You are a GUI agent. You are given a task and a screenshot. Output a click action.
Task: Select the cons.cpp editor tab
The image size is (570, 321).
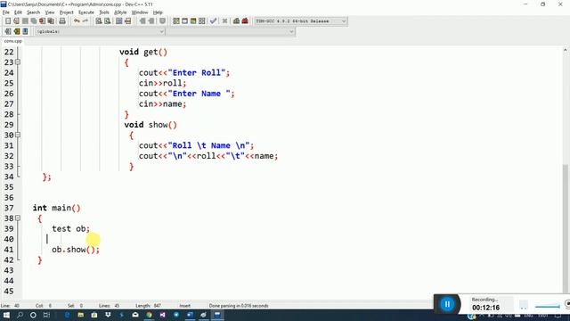[12, 41]
